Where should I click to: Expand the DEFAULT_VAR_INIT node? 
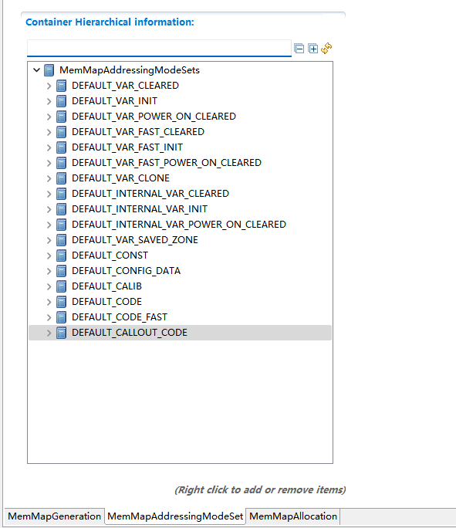49,101
